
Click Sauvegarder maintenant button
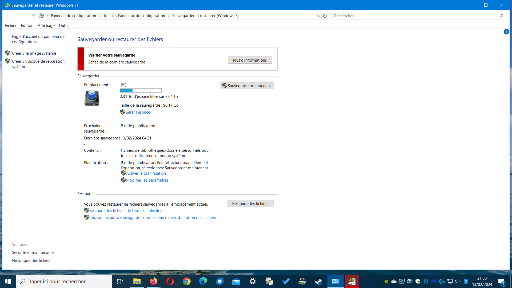[247, 86]
